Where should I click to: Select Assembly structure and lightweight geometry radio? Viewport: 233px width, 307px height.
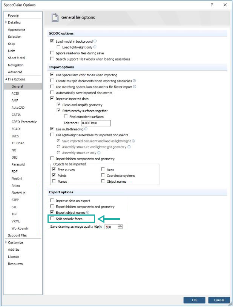point(58,147)
